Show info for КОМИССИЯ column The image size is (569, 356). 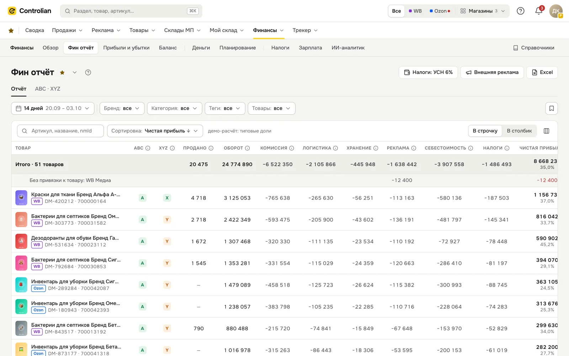click(292, 148)
